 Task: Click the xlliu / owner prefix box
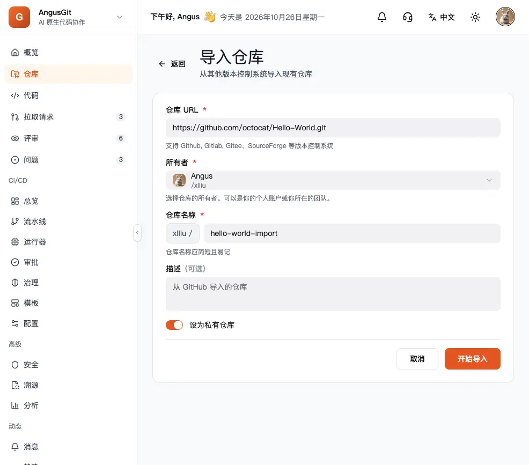[x=182, y=233]
